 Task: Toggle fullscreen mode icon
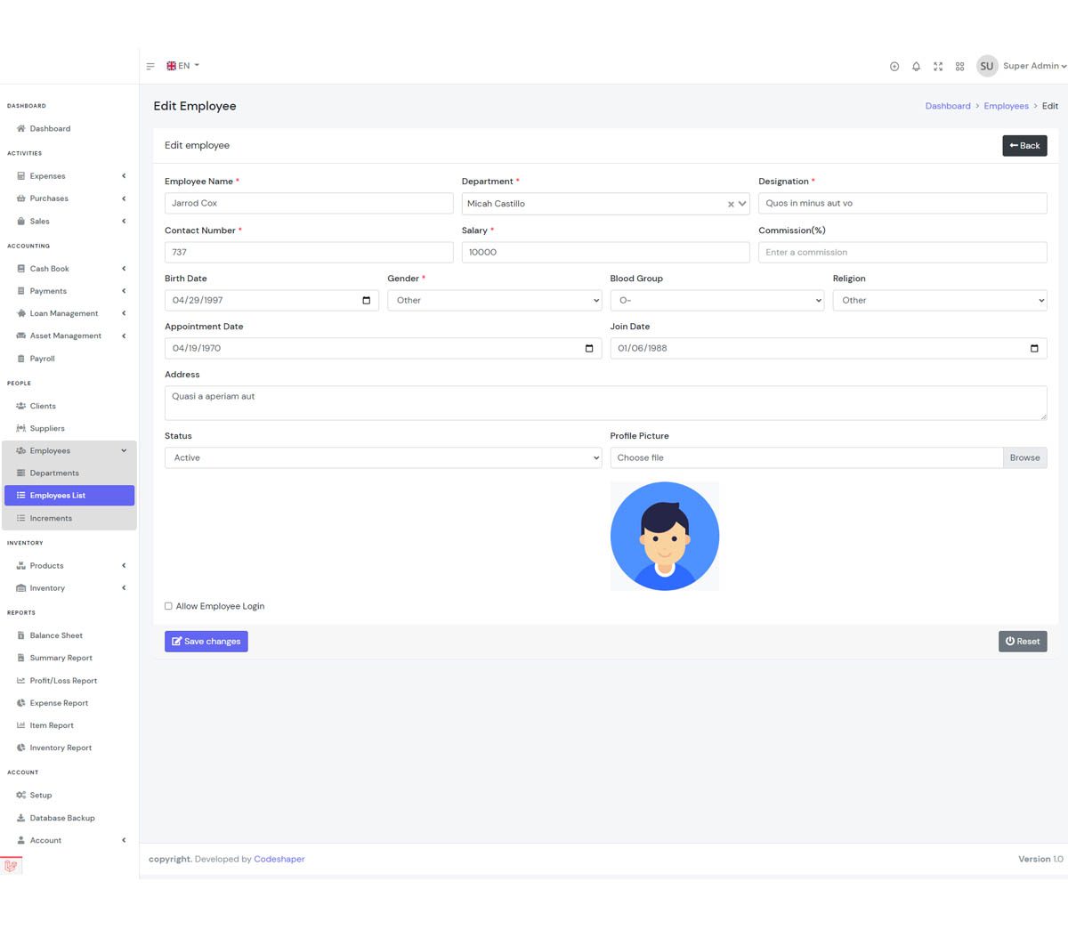[937, 67]
